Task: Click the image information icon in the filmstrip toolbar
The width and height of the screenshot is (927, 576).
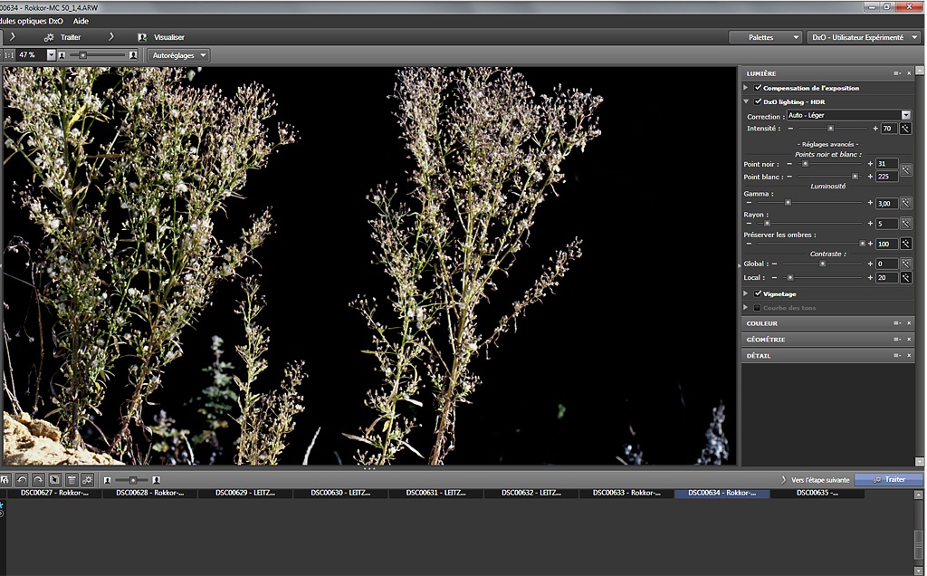Action: (x=5, y=480)
